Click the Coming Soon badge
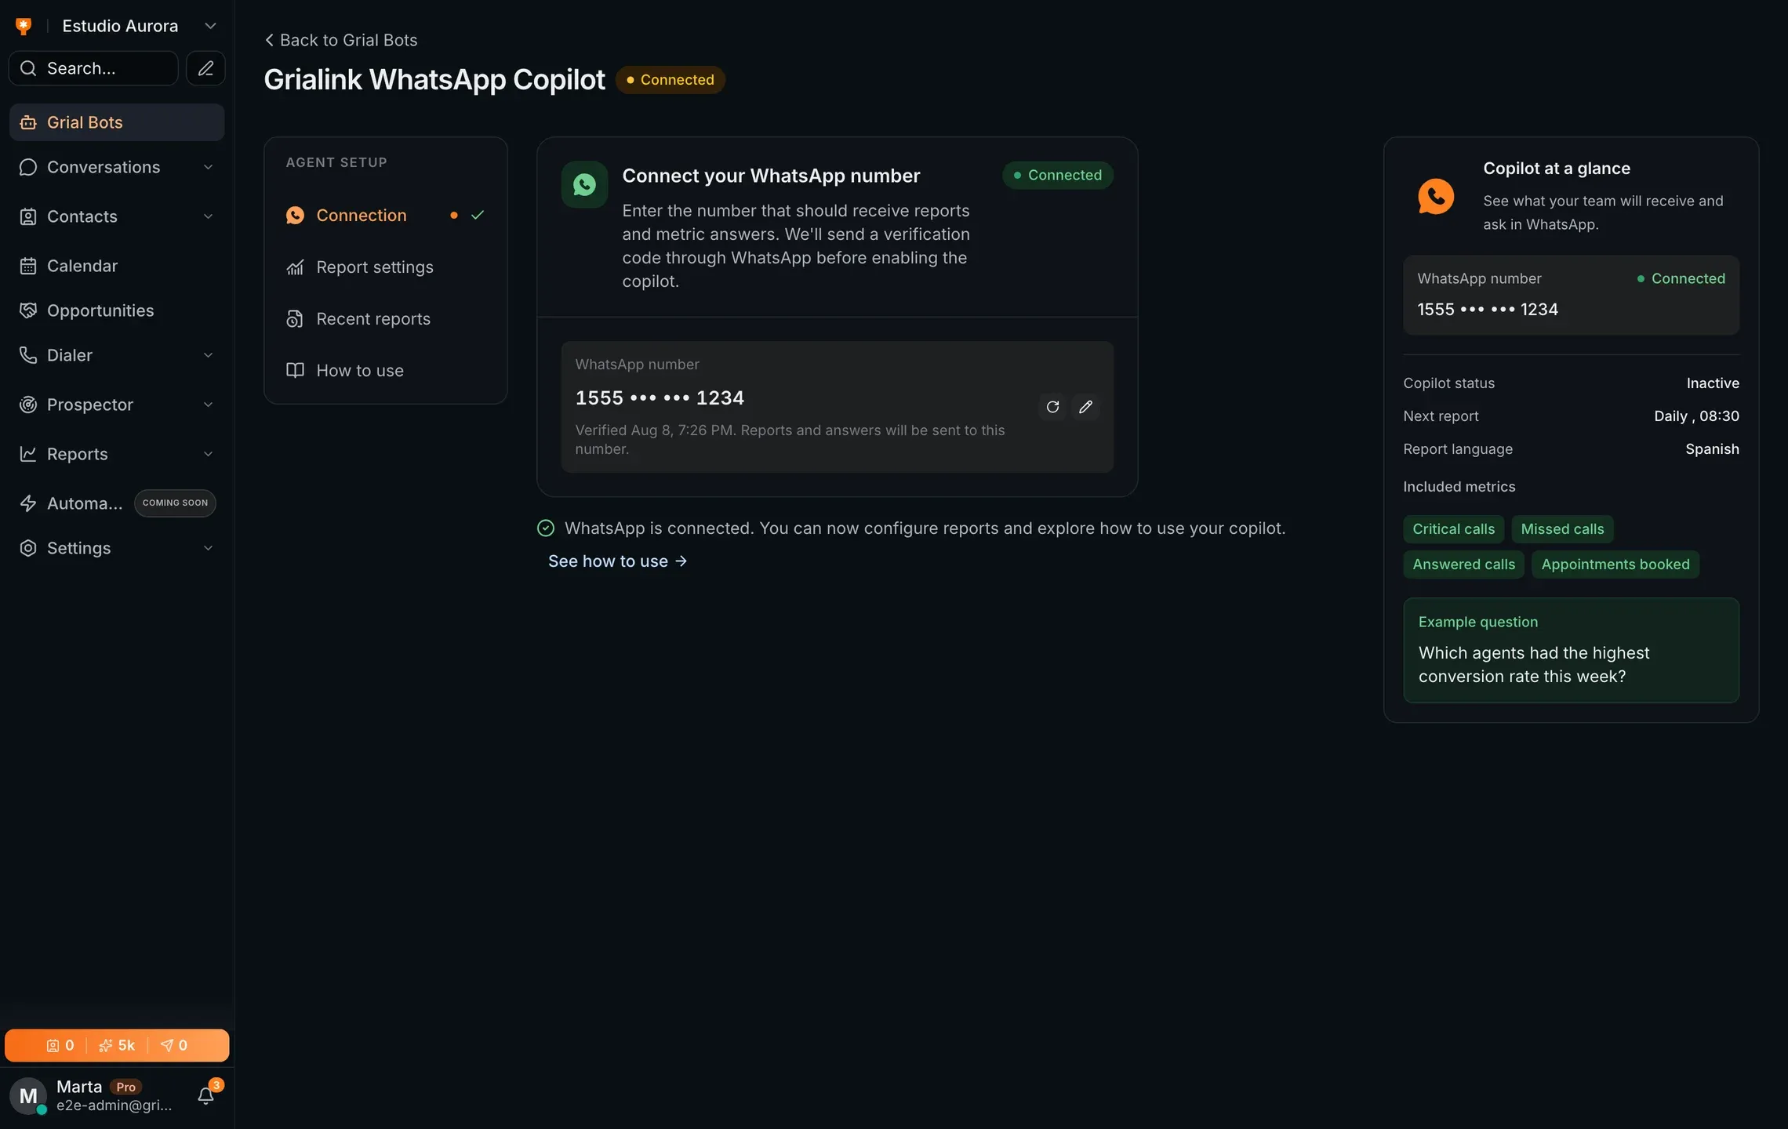Screen dimensions: 1788x1129 click(175, 503)
